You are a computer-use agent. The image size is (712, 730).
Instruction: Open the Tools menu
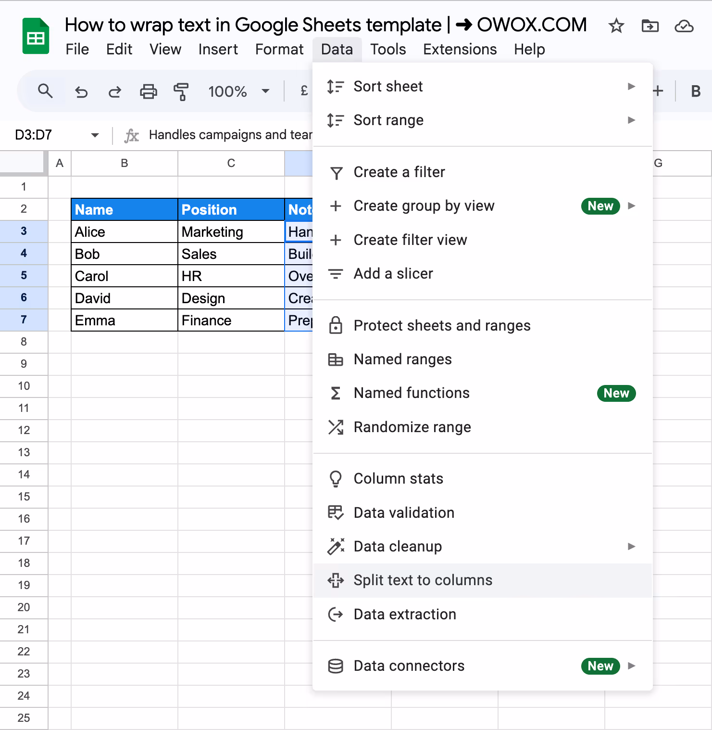(x=388, y=49)
